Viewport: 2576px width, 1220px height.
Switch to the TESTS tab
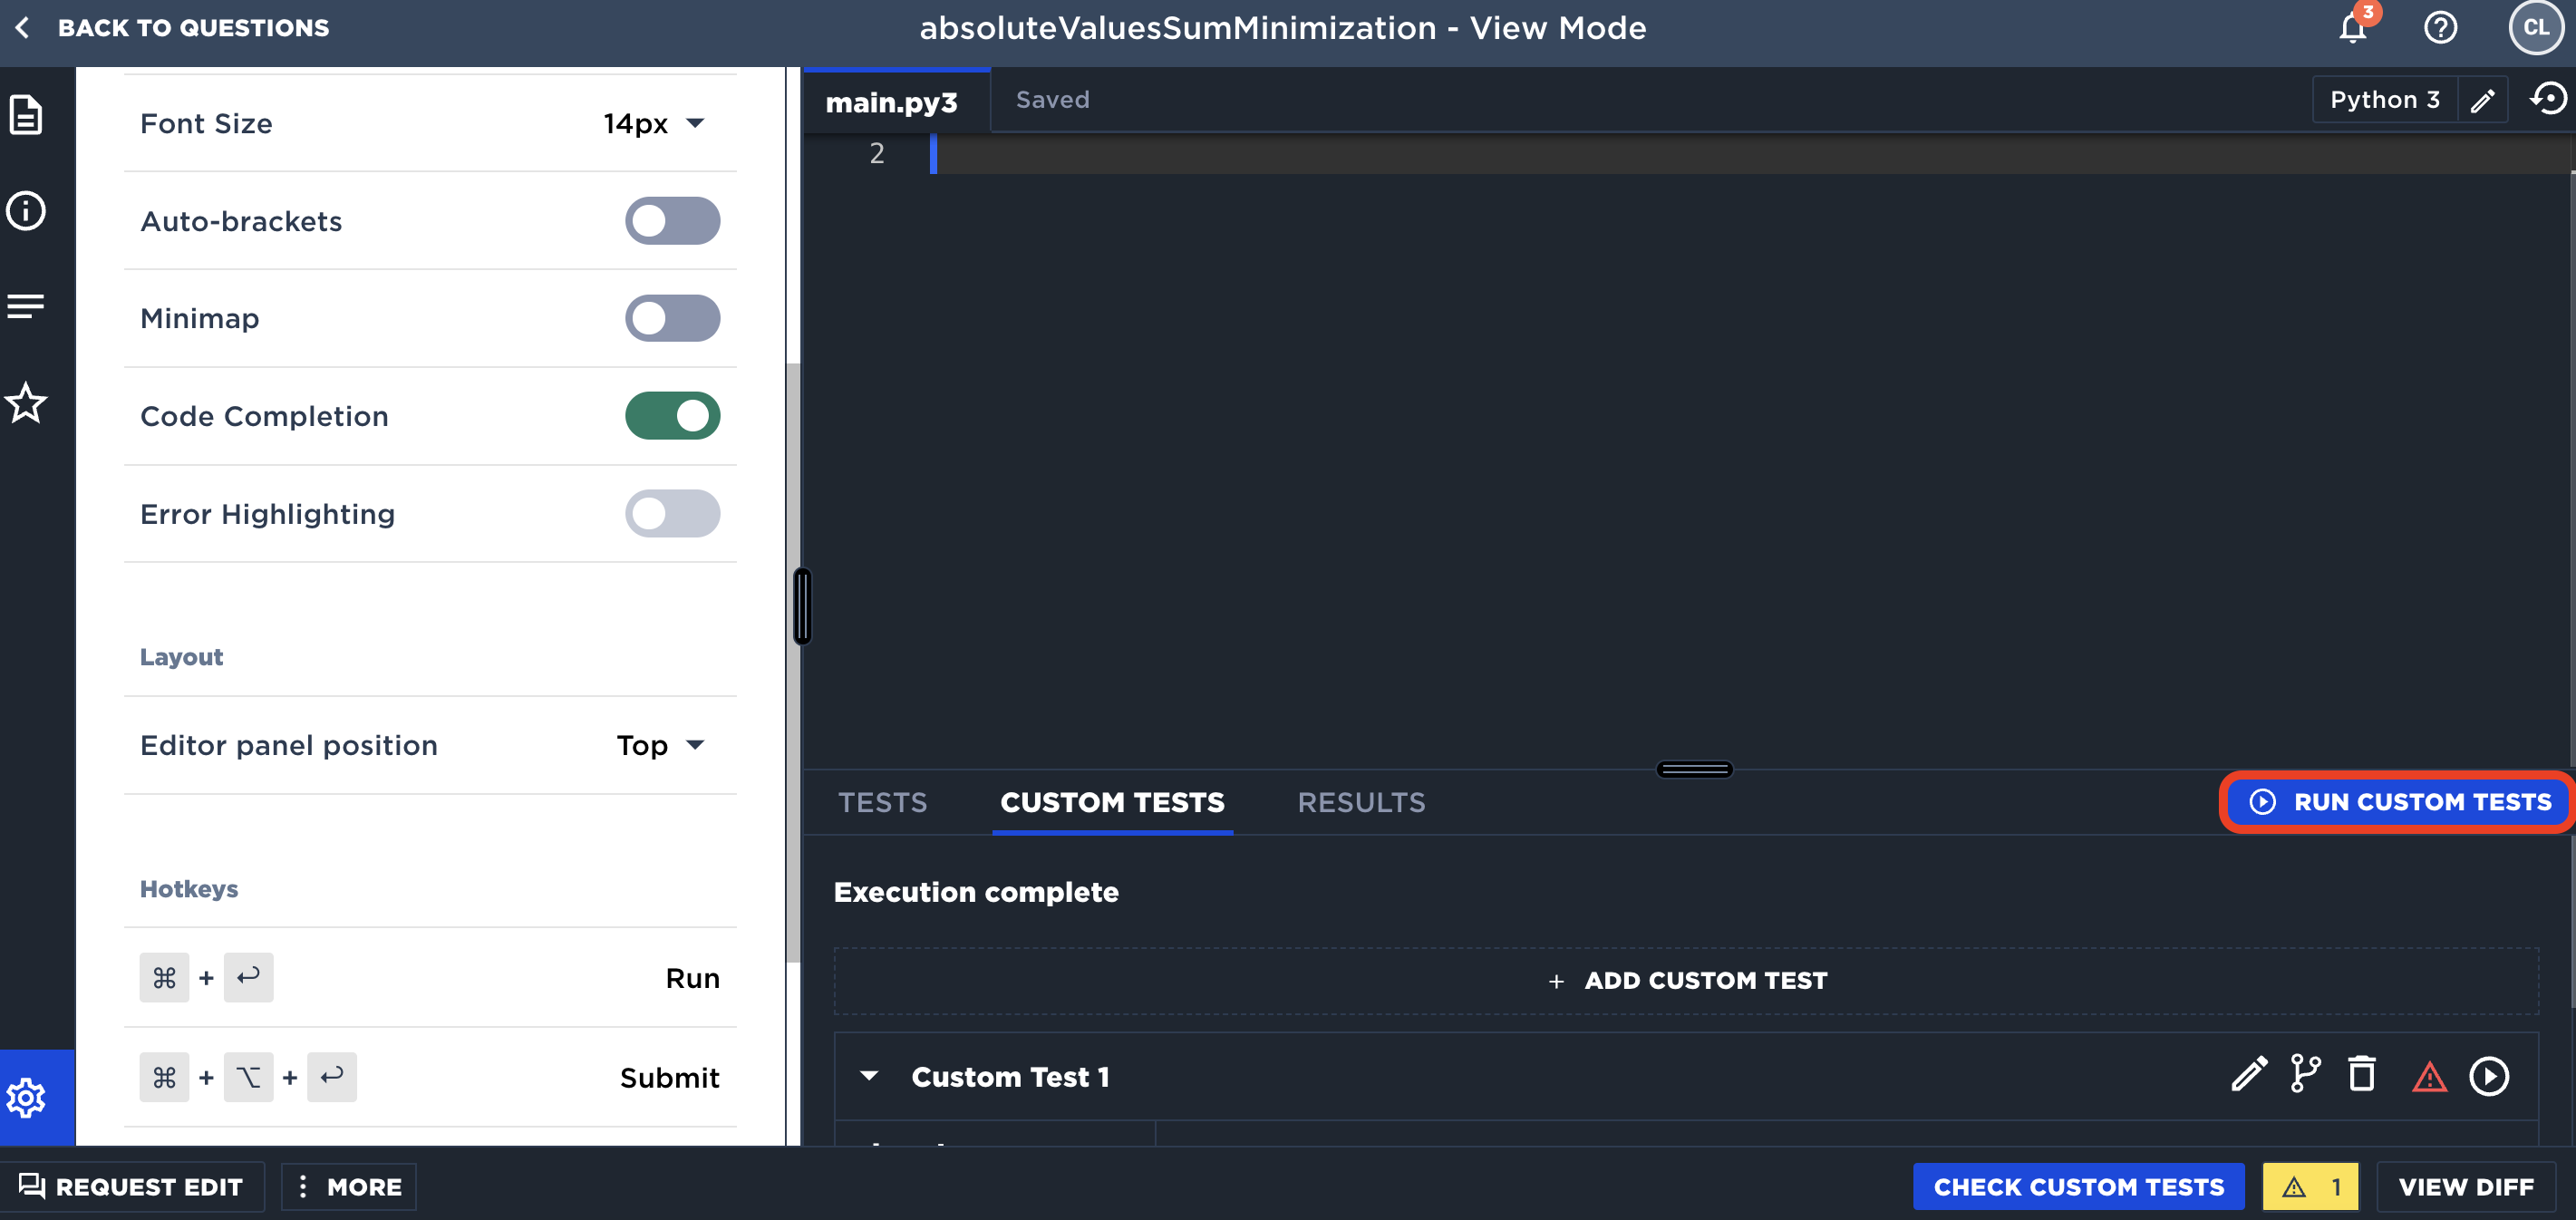[882, 802]
